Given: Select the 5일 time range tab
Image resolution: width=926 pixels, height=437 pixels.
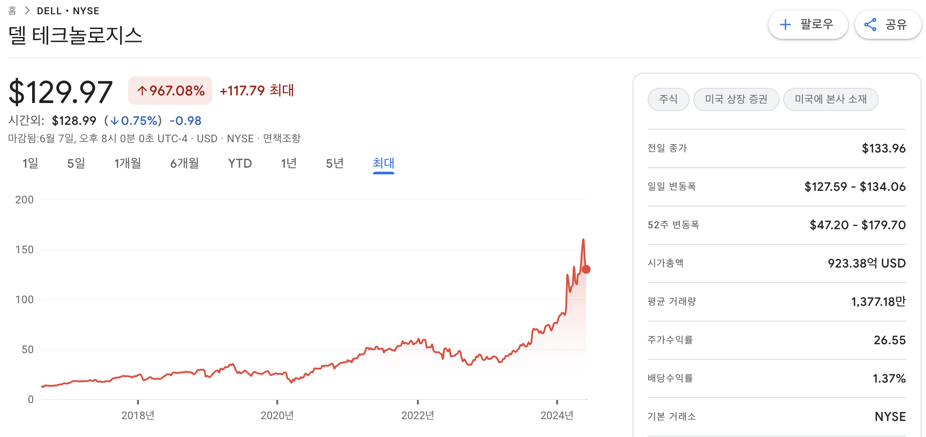Looking at the screenshot, I should (x=76, y=163).
